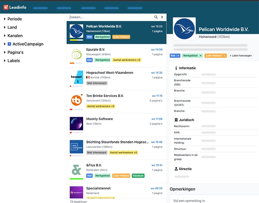Click Hot label on Epurple row
Screen dimensions: 259x203
tap(89, 60)
